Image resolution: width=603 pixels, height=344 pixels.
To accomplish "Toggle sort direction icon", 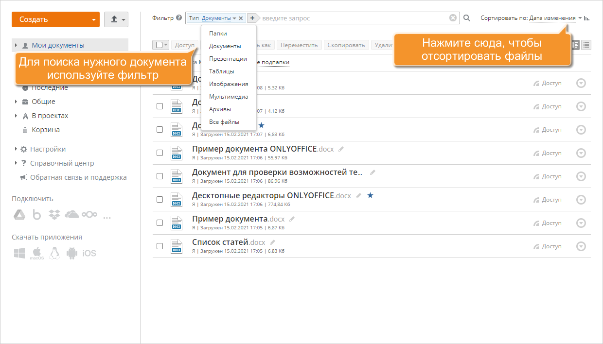I will 587,18.
